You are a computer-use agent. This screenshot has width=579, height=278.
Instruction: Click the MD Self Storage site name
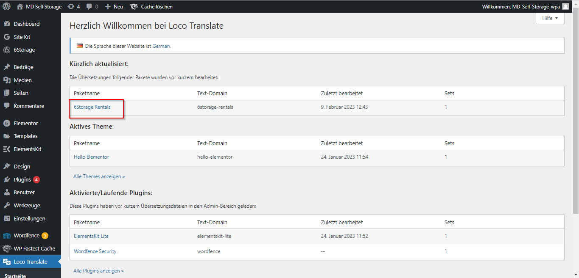(44, 6)
